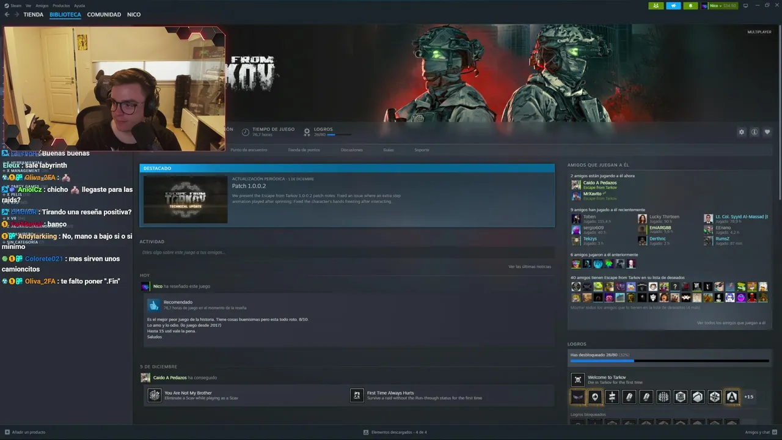Click the LOGROS trophy icon
The width and height of the screenshot is (782, 440).
click(307, 132)
